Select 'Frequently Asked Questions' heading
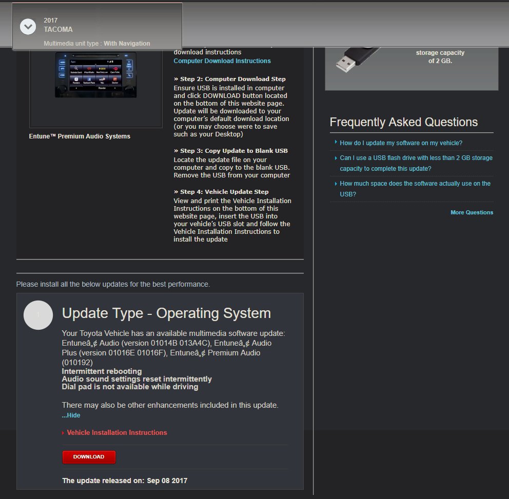The width and height of the screenshot is (509, 499). pyautogui.click(x=403, y=122)
